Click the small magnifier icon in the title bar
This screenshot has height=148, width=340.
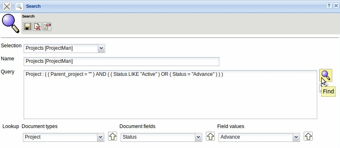tap(19, 6)
